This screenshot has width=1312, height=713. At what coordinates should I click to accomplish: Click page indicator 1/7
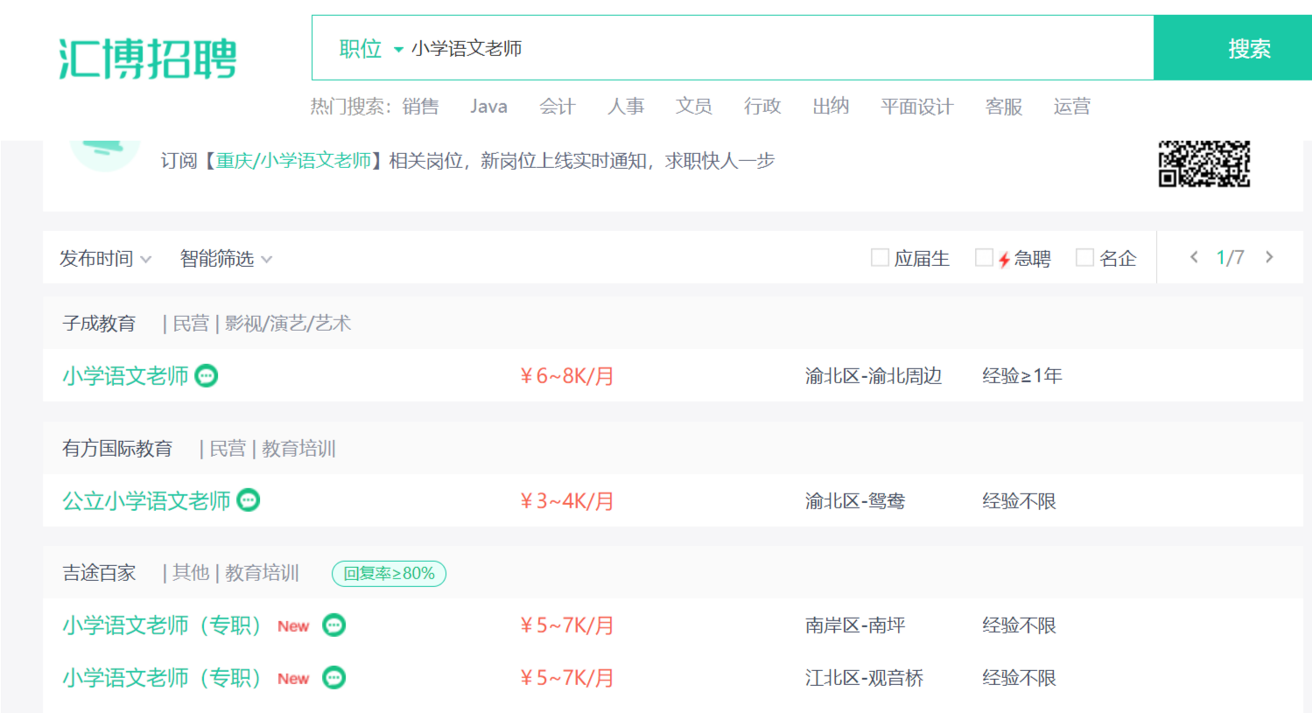coord(1231,258)
